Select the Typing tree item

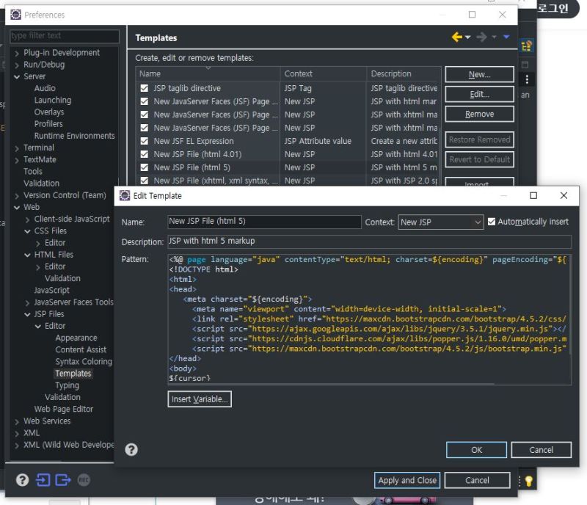point(67,385)
